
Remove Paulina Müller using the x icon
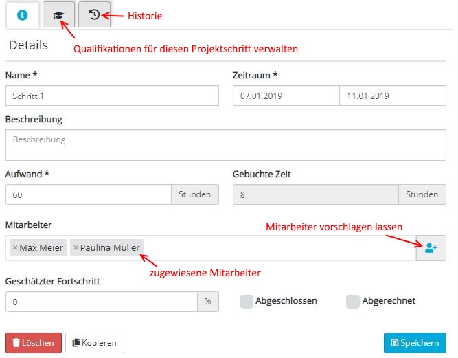[x=76, y=248]
